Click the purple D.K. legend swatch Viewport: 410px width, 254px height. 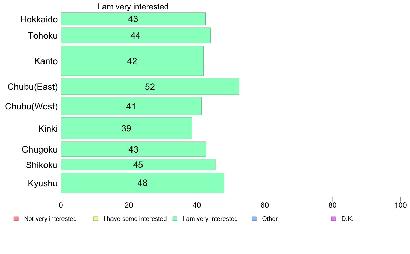tap(333, 219)
